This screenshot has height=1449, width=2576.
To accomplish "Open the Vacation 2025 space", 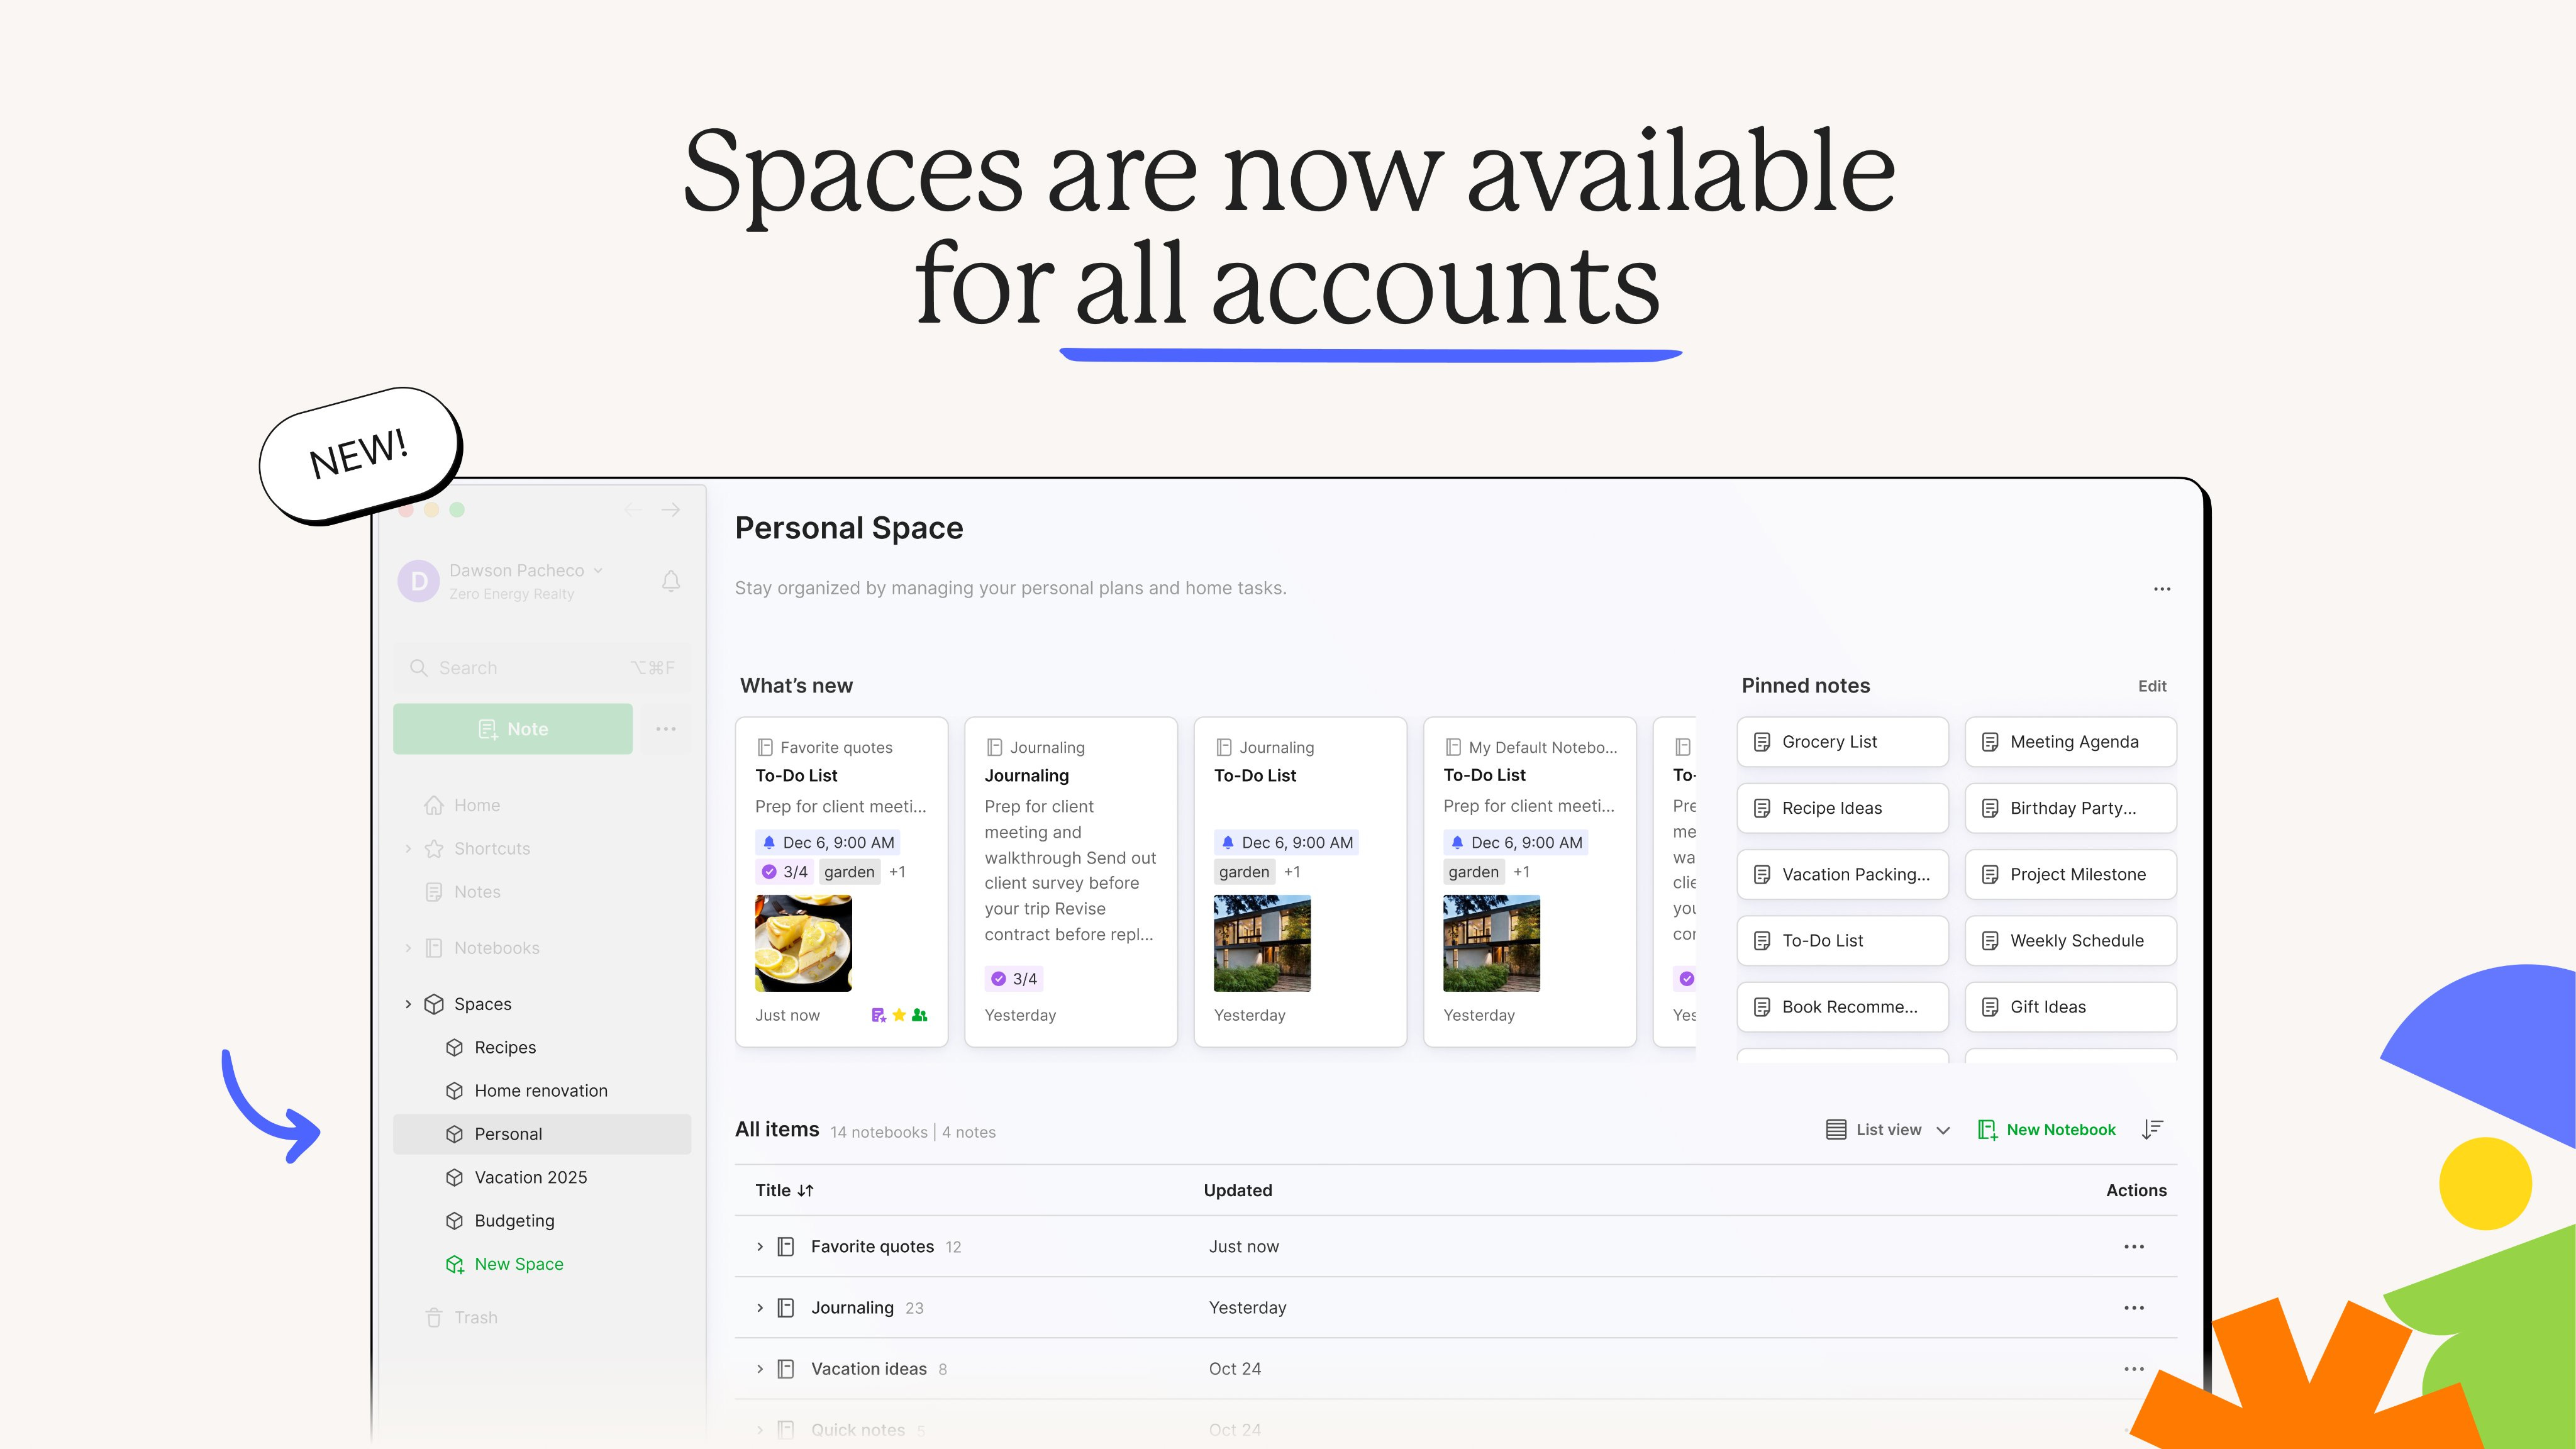I will [x=530, y=1177].
